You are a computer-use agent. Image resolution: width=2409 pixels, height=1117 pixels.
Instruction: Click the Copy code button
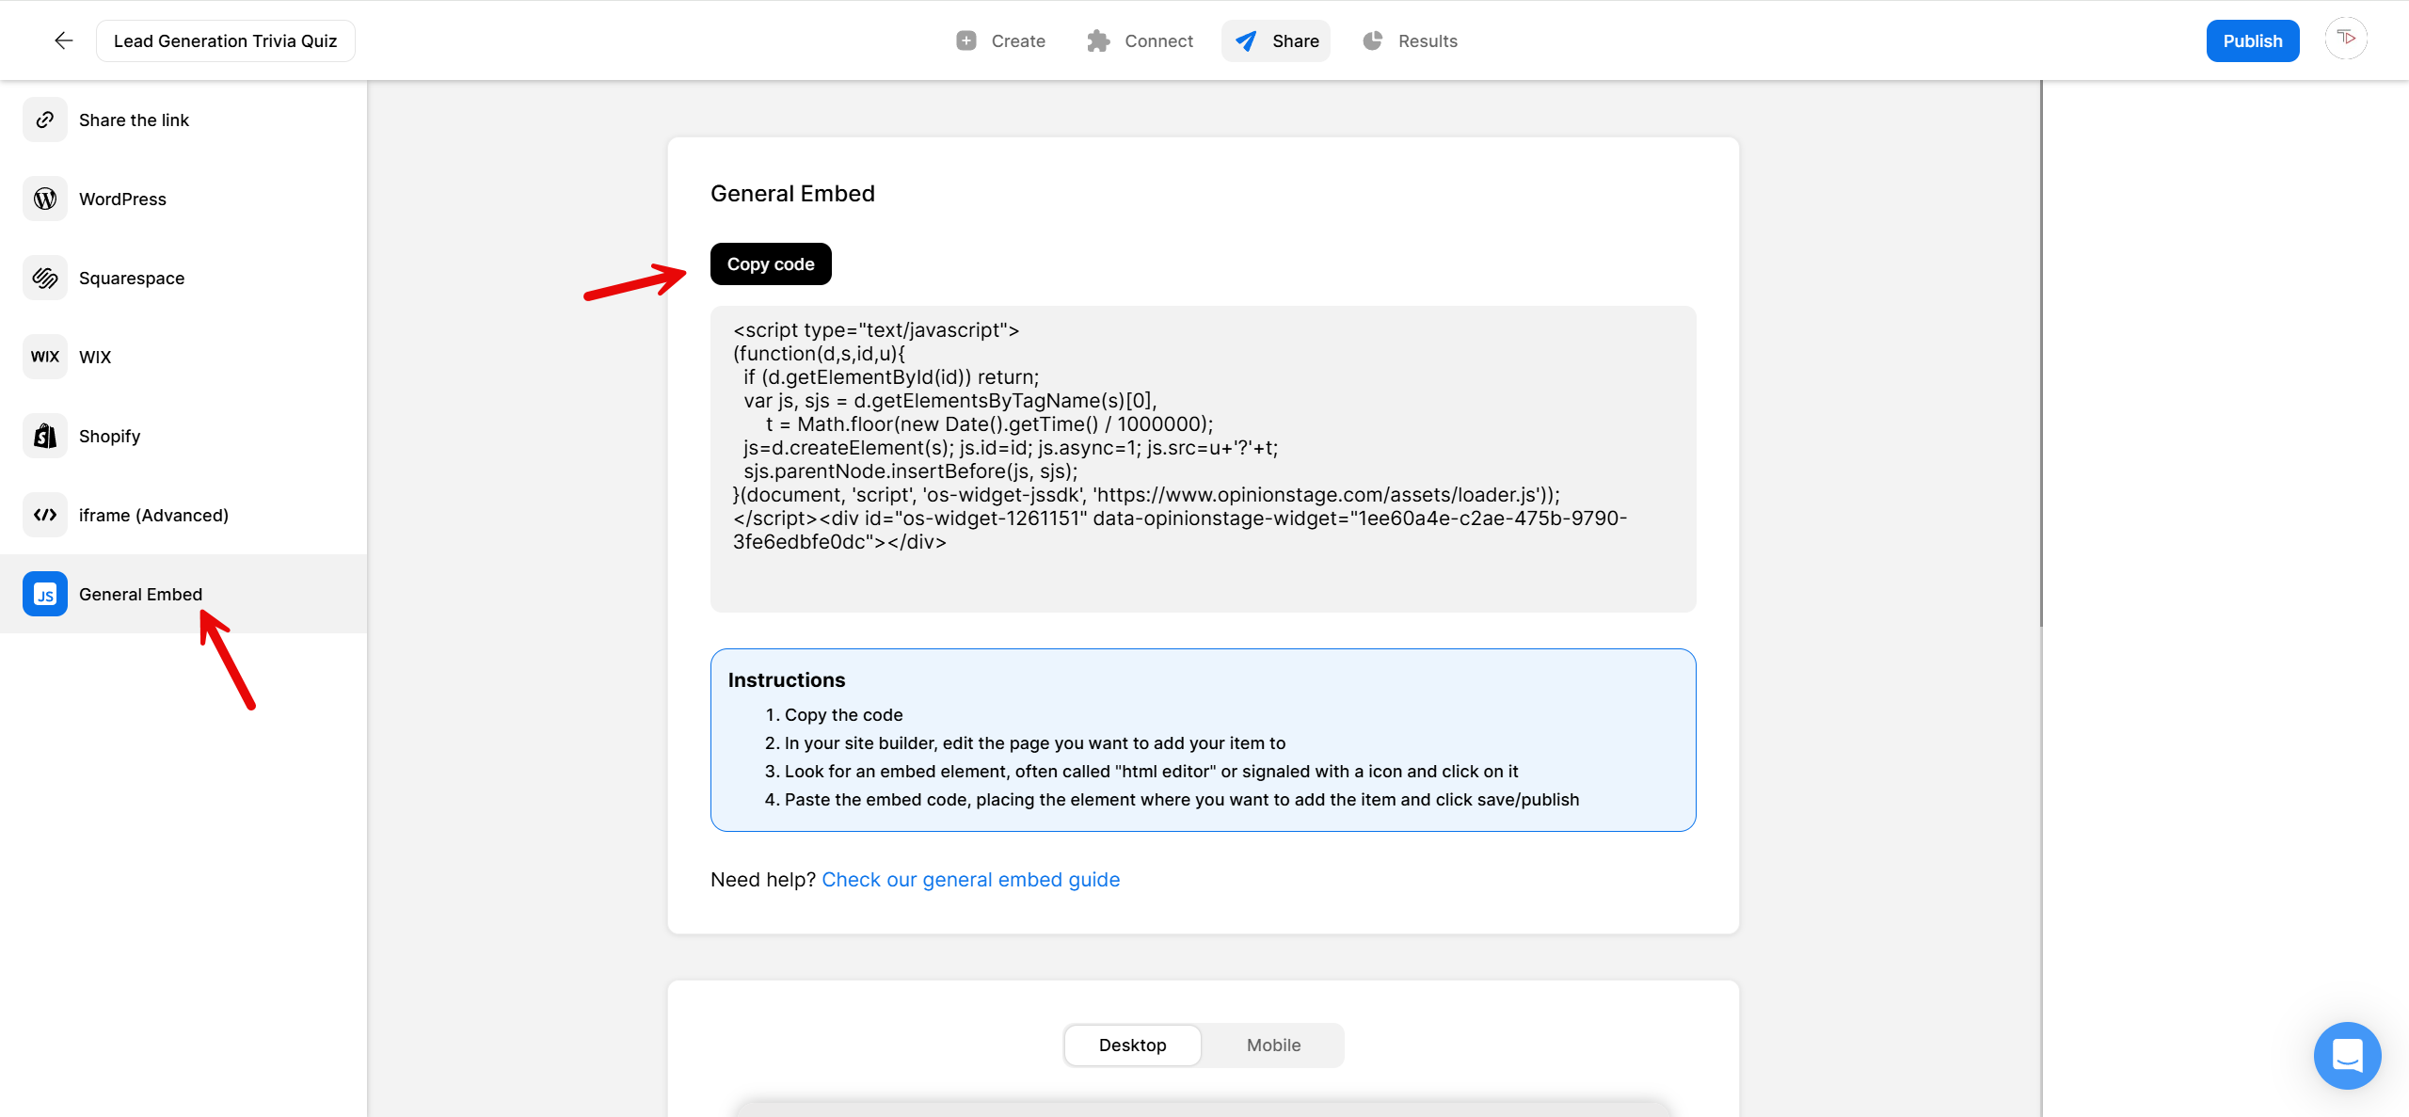770,263
